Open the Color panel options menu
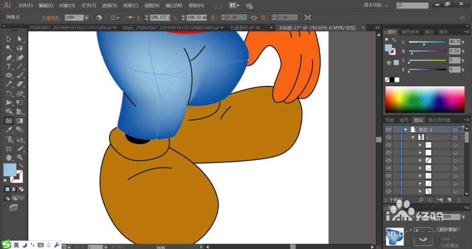 click(467, 32)
